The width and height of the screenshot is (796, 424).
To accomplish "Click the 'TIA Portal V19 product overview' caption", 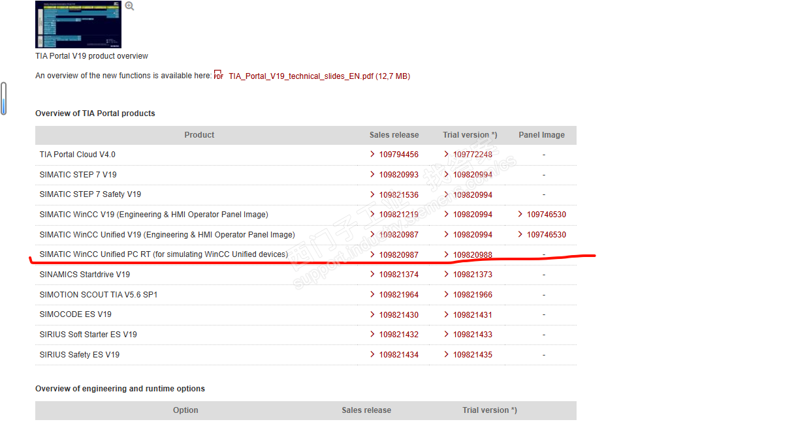I will coord(92,56).
